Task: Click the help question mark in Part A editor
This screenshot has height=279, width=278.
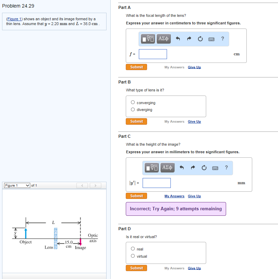Action: 222,39
